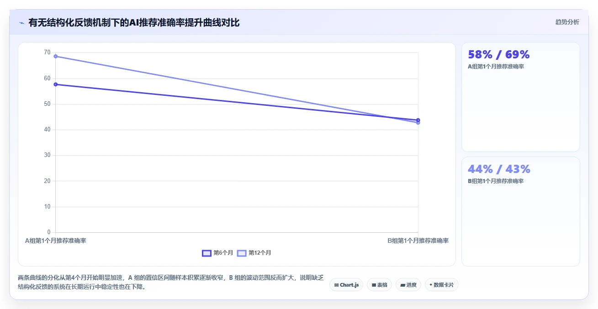Select the 表格 tag chip
This screenshot has width=598, height=309.
click(x=379, y=285)
